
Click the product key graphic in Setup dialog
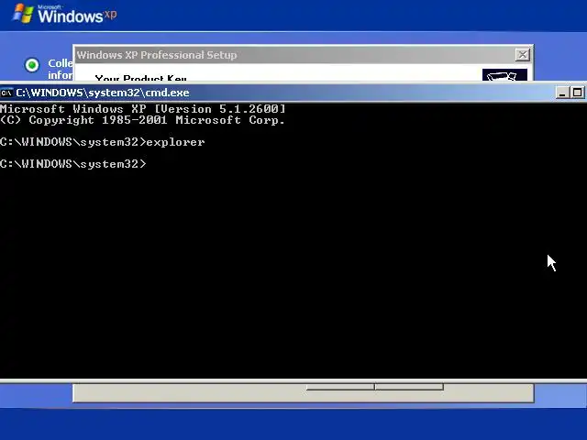504,75
